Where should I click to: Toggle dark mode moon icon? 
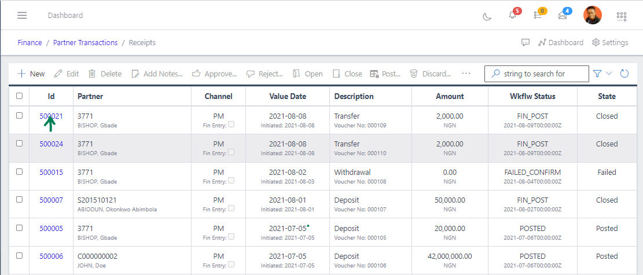487,16
